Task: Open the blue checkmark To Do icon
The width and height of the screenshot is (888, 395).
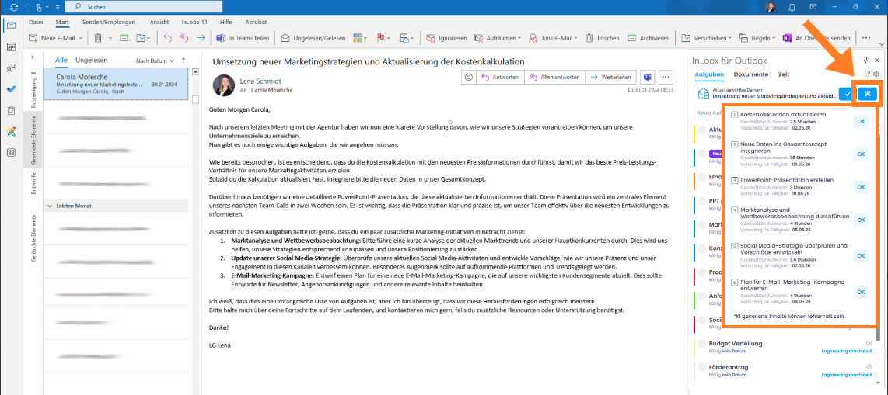Action: tap(11, 88)
